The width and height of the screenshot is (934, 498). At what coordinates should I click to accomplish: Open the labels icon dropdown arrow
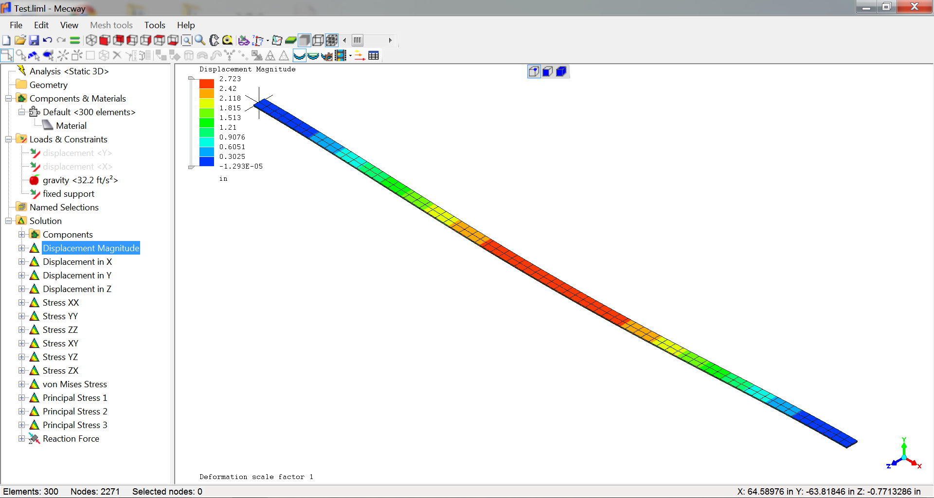268,41
